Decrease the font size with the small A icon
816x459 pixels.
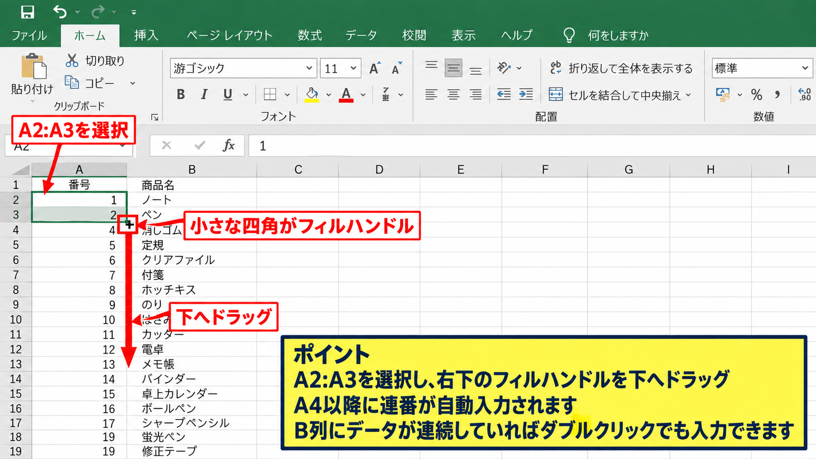point(397,68)
